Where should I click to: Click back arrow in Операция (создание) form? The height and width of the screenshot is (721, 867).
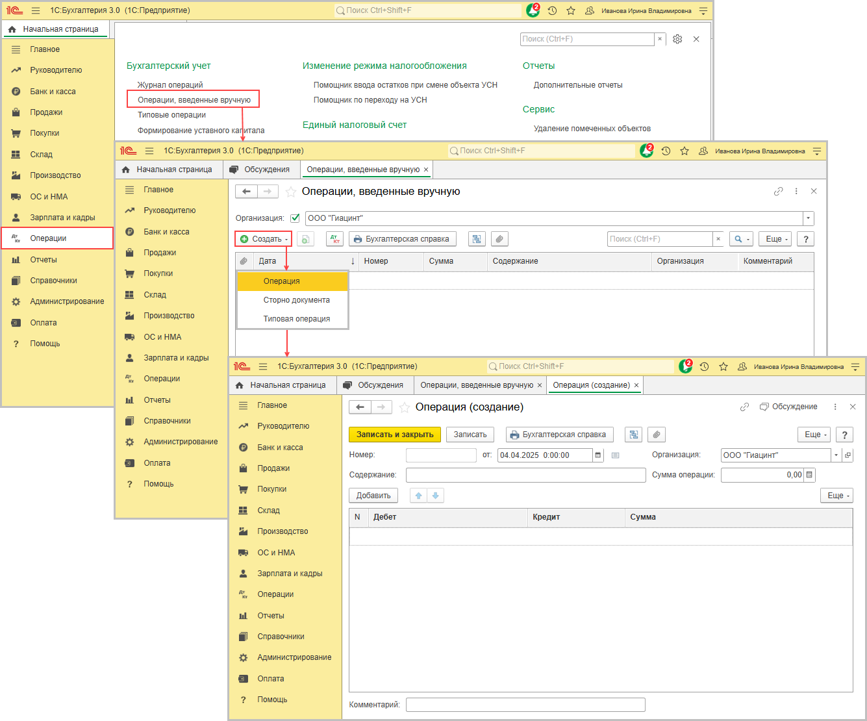[360, 407]
